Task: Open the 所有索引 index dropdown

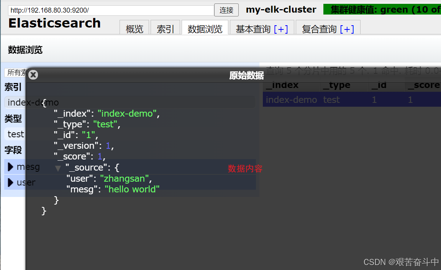Action: coord(16,73)
